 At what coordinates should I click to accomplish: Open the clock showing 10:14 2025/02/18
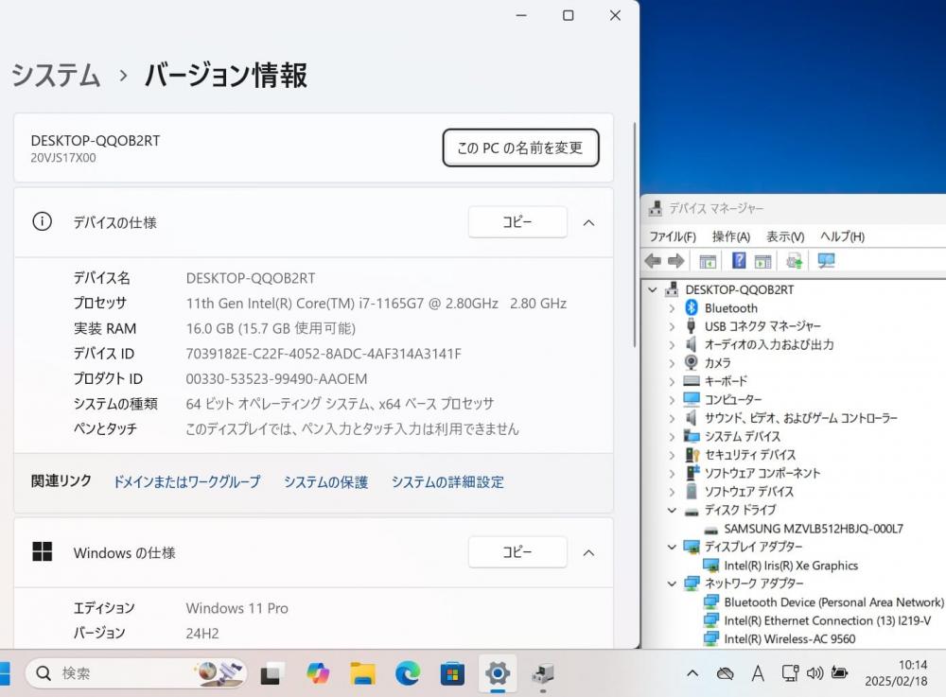[x=897, y=672]
